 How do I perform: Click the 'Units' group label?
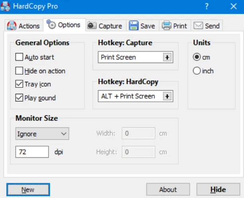[202, 43]
